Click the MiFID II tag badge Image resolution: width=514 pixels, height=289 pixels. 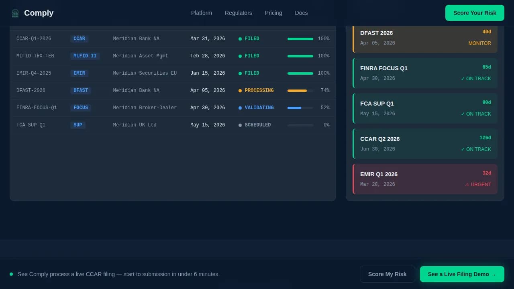click(85, 56)
